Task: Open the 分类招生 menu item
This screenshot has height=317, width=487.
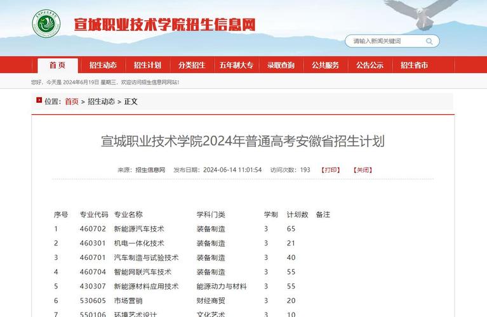Action: click(192, 65)
